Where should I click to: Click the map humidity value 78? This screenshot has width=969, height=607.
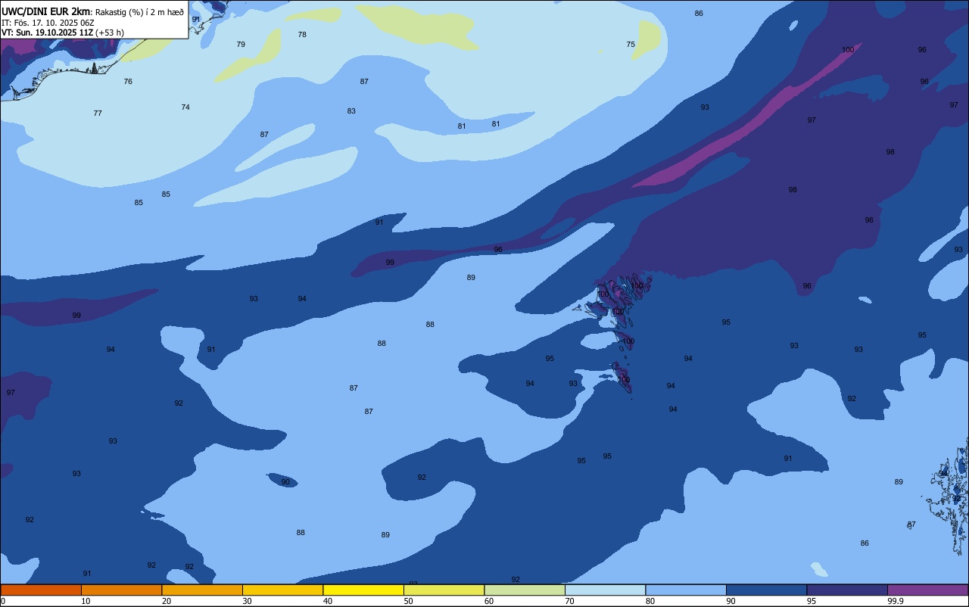(302, 35)
